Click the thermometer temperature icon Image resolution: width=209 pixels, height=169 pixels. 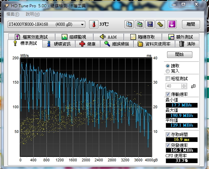[93, 24]
